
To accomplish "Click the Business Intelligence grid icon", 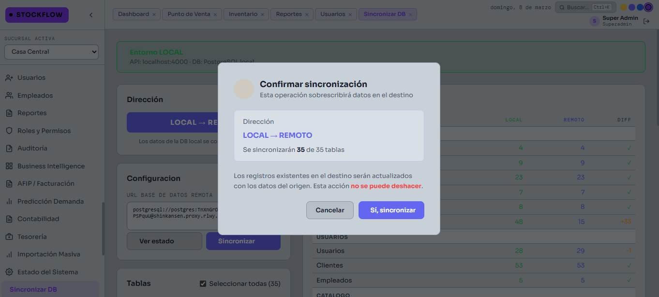I will pyautogui.click(x=9, y=166).
